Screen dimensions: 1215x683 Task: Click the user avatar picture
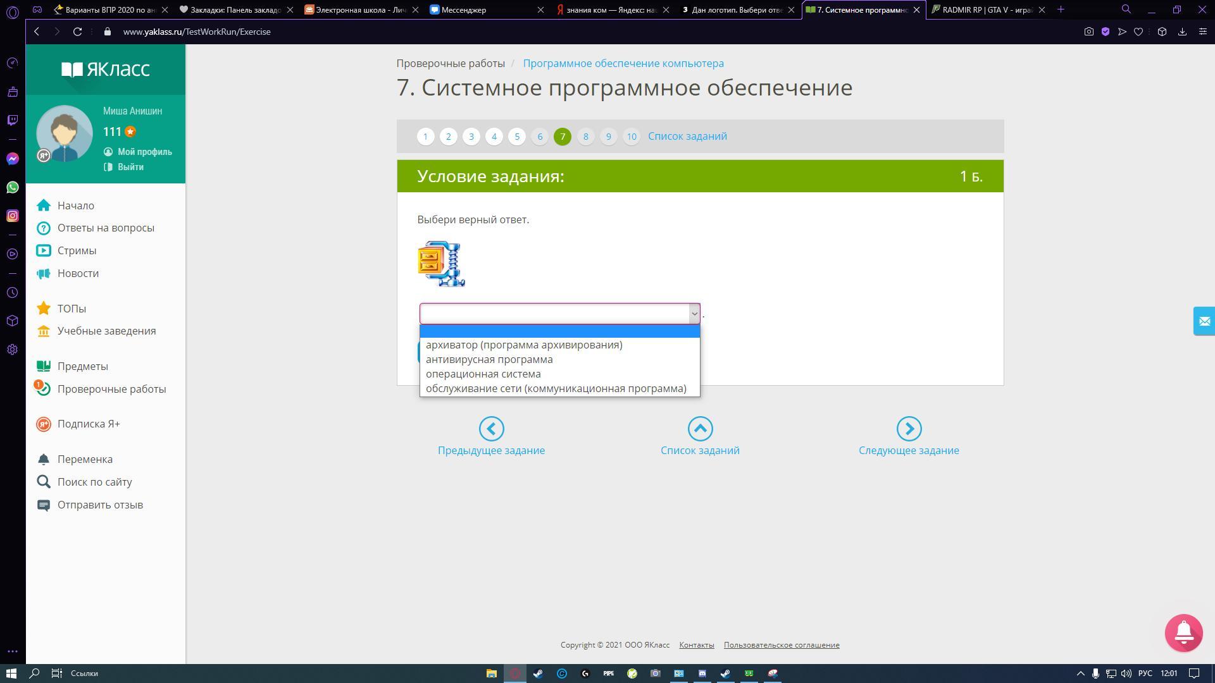[65, 133]
